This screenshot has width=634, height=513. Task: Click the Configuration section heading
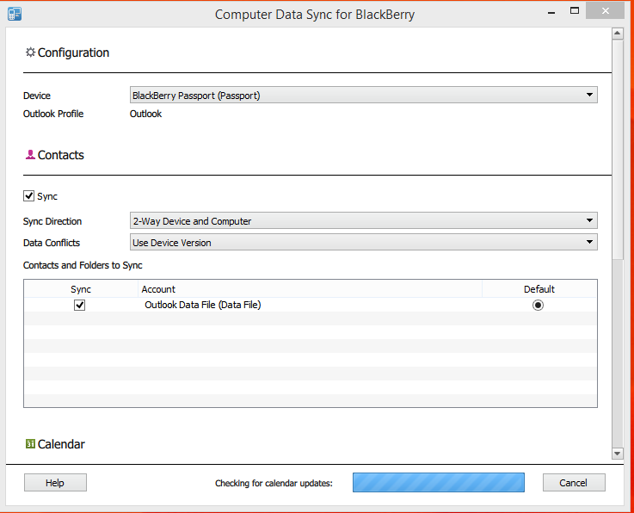click(x=73, y=53)
